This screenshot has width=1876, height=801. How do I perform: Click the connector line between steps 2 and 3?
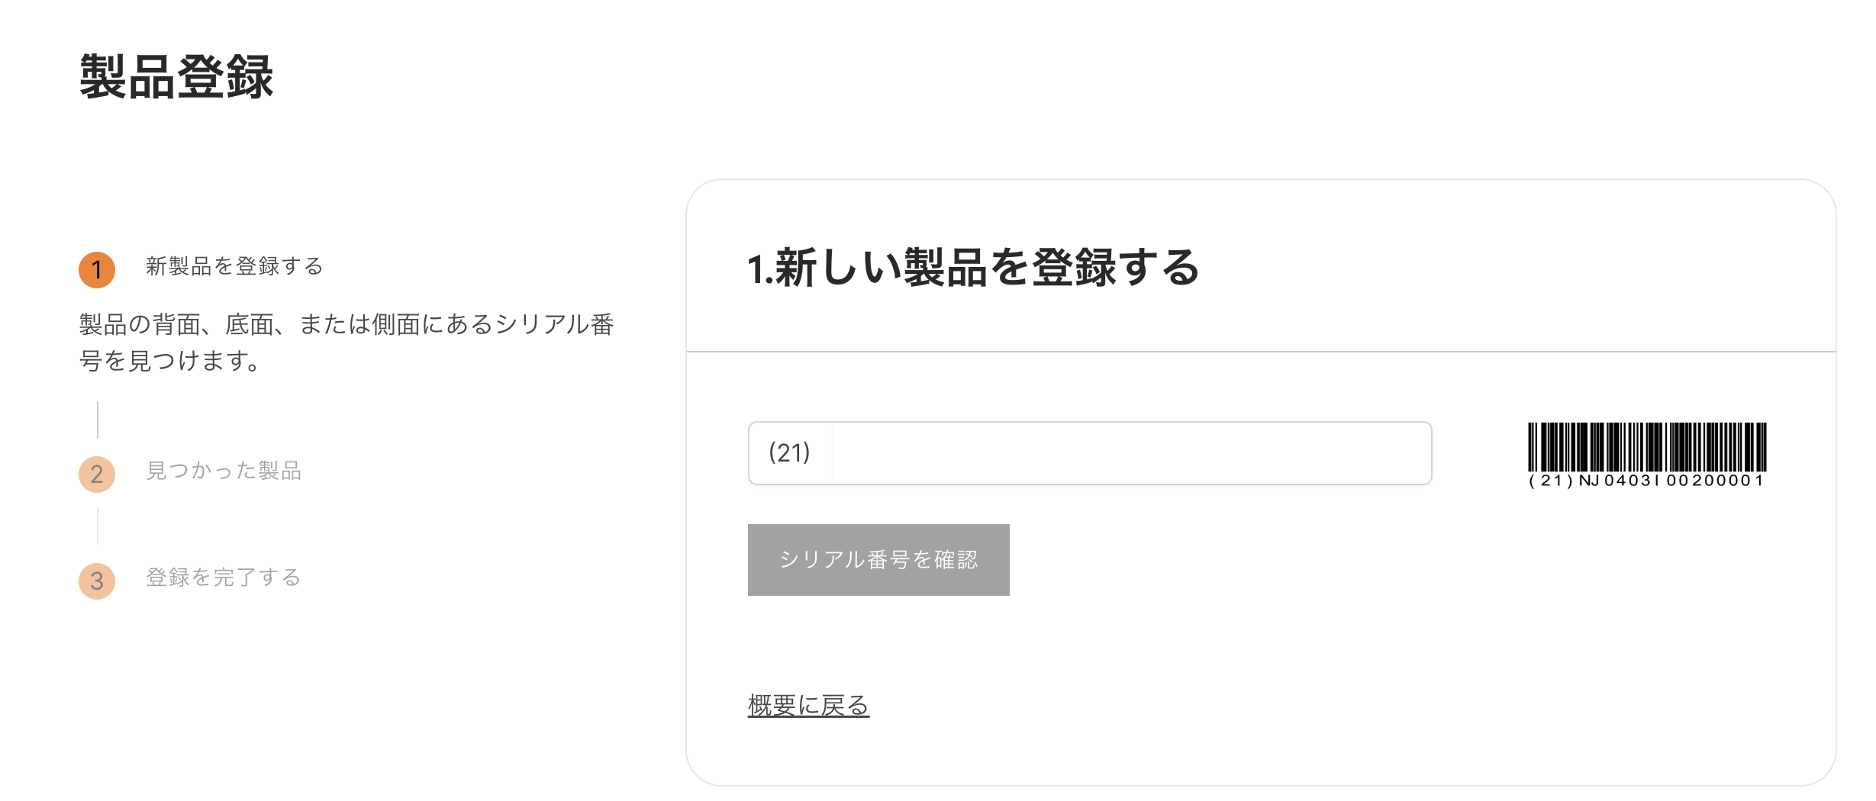click(x=98, y=526)
